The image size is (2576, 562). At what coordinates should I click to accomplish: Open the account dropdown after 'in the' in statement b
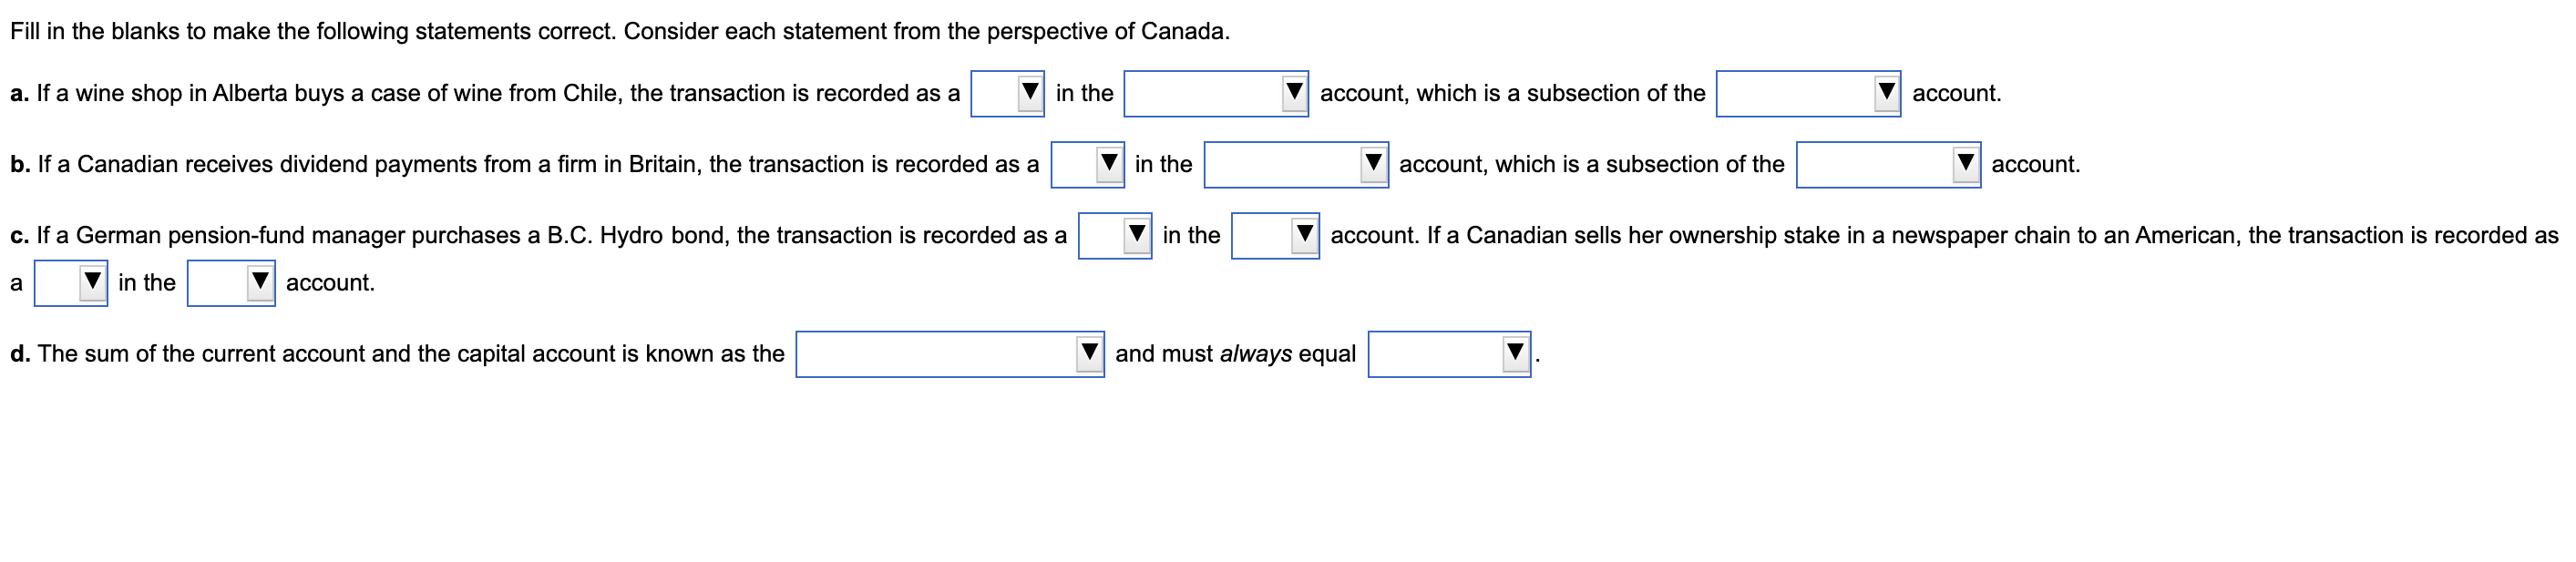click(1295, 166)
